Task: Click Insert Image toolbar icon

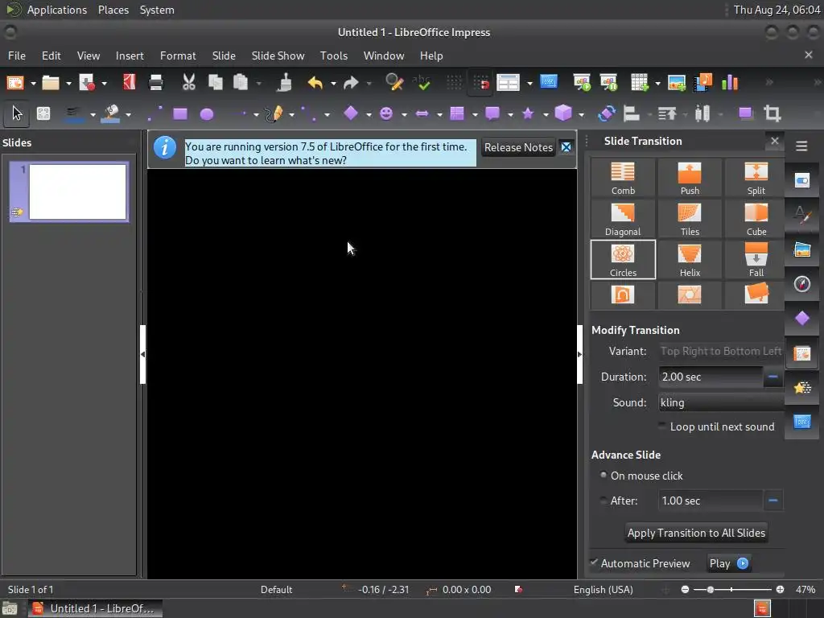Action: pos(676,83)
